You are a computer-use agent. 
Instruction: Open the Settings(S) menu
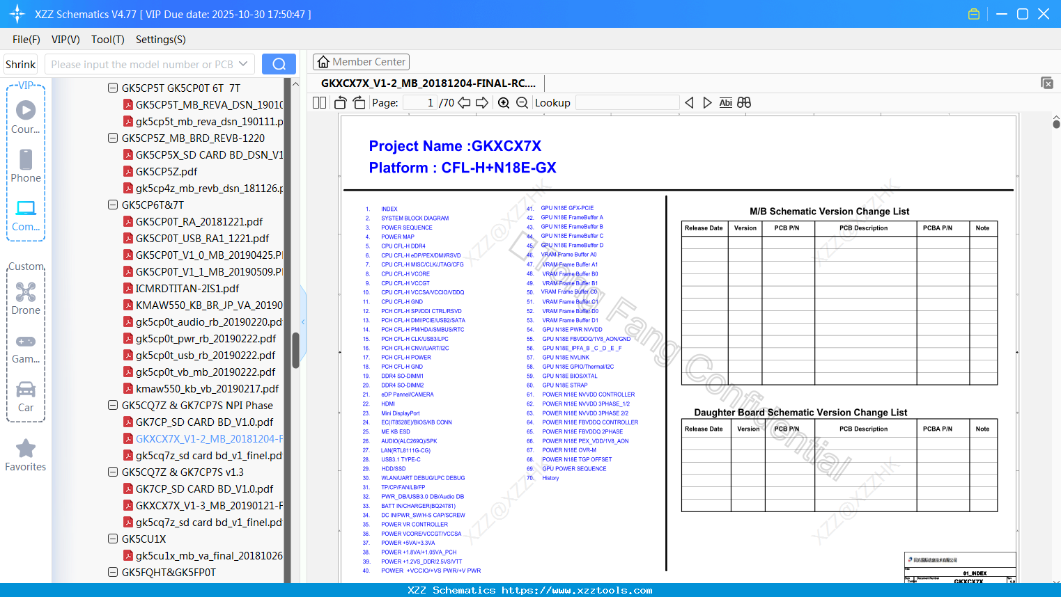coord(161,40)
